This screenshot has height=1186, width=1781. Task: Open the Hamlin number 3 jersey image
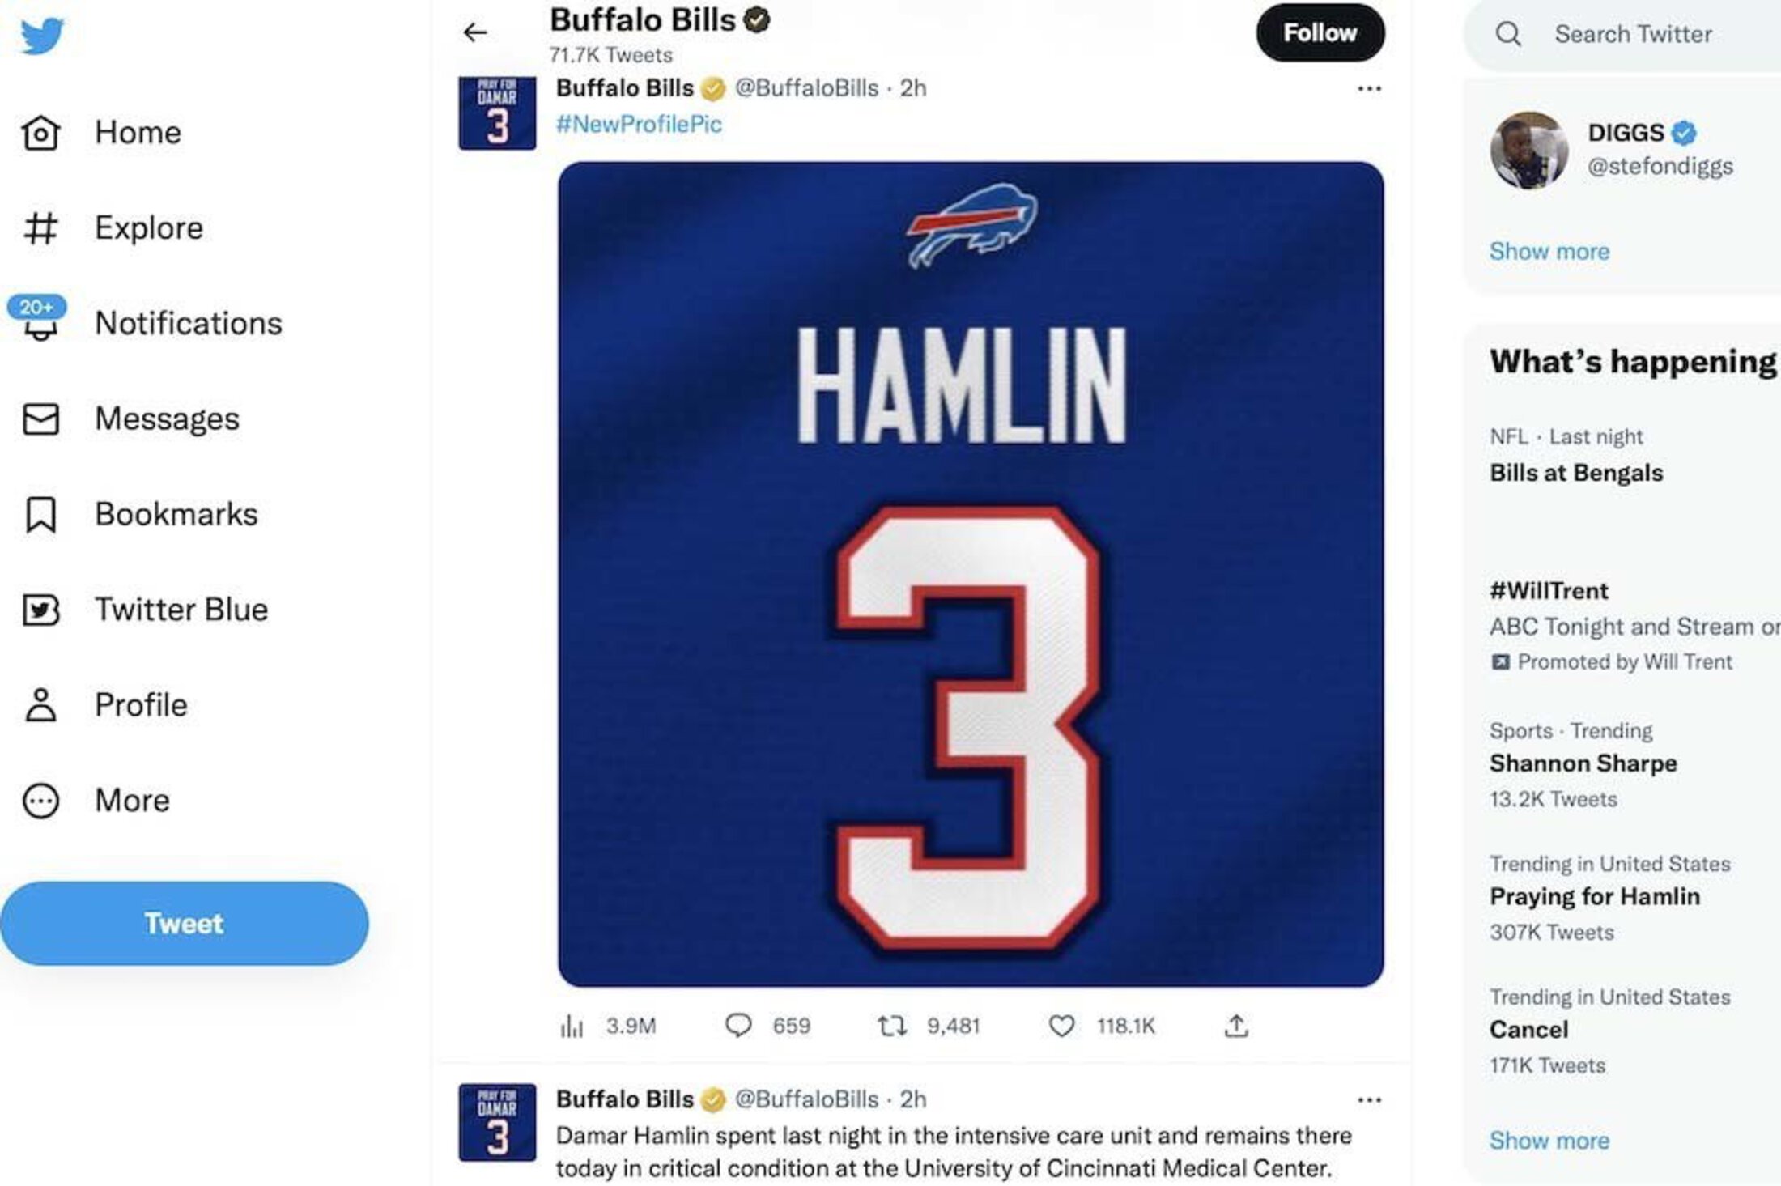[970, 574]
